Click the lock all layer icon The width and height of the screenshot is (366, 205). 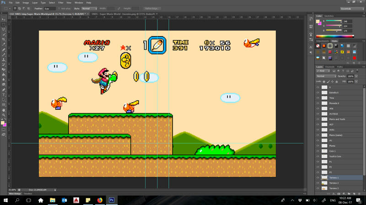pyautogui.click(x=337, y=82)
